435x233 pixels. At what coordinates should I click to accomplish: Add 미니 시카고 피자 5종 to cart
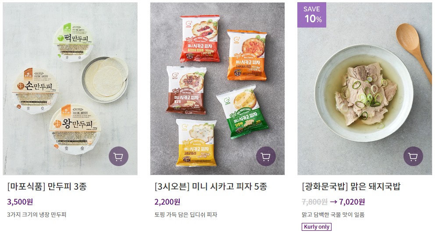click(x=266, y=156)
